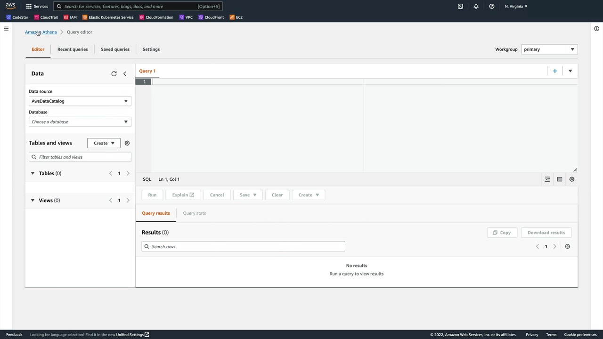Refresh the Data panel
Viewport: 603px width, 339px height.
tap(114, 73)
